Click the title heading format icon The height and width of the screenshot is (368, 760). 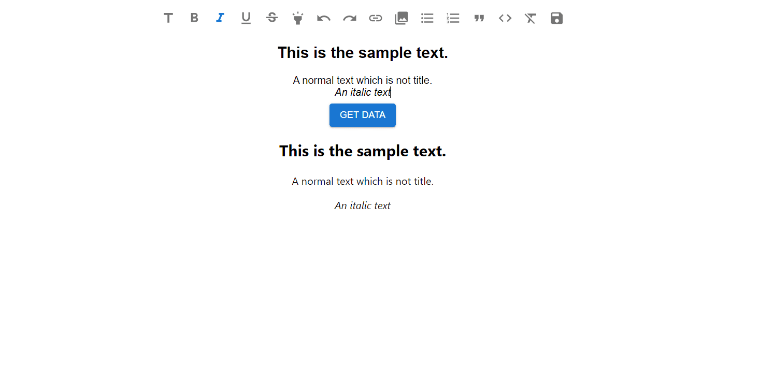168,18
